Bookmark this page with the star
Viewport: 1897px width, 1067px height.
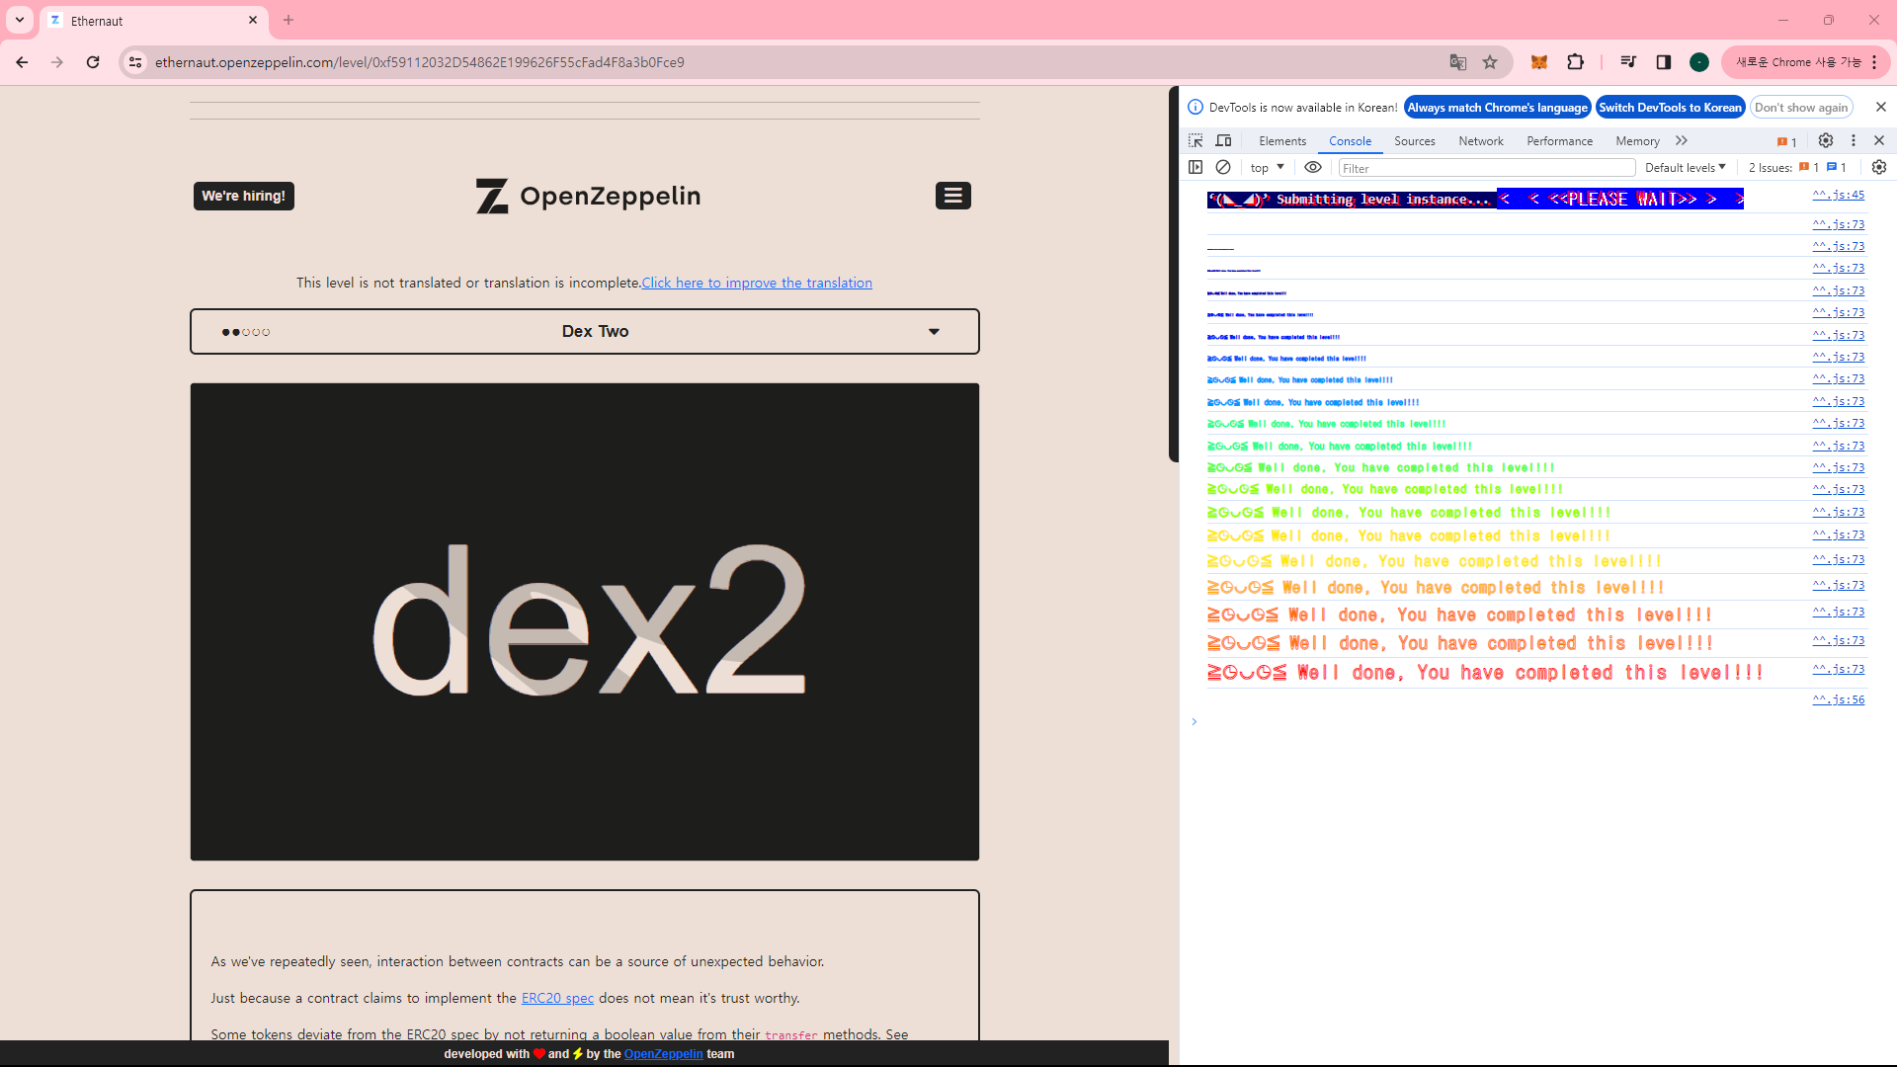coord(1490,62)
